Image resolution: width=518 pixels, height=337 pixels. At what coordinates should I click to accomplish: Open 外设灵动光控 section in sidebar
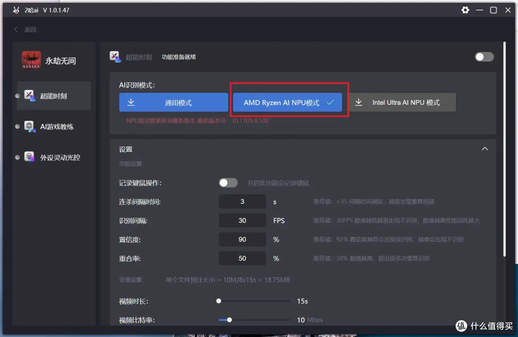(54, 157)
